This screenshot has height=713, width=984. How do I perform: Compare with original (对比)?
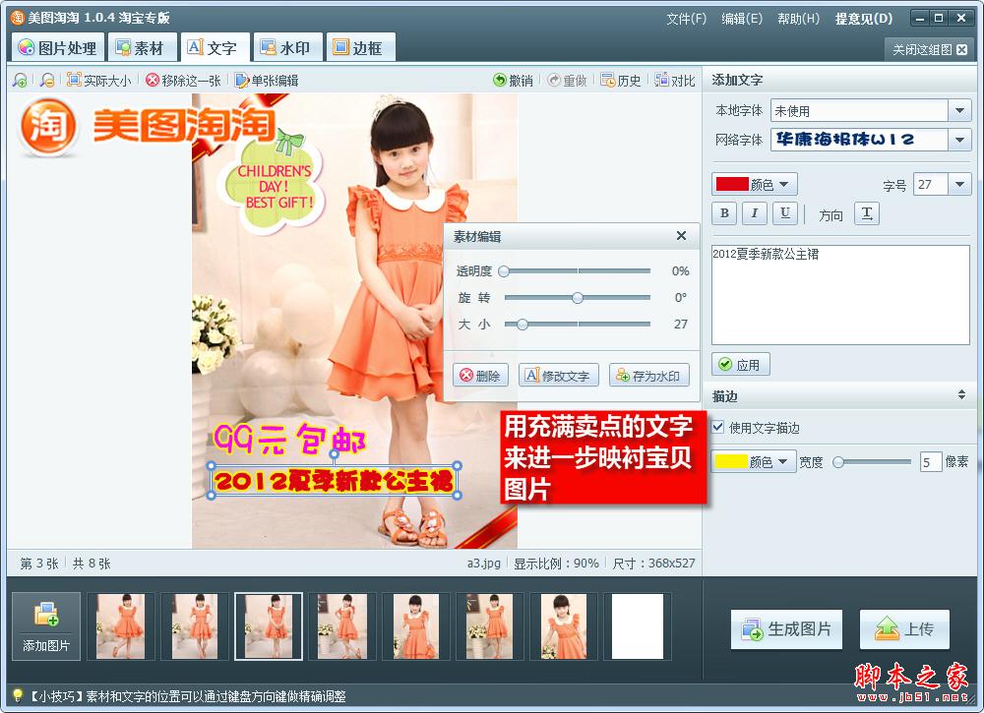(675, 81)
